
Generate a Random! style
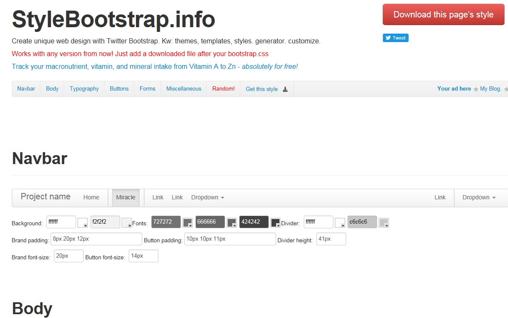tap(223, 89)
